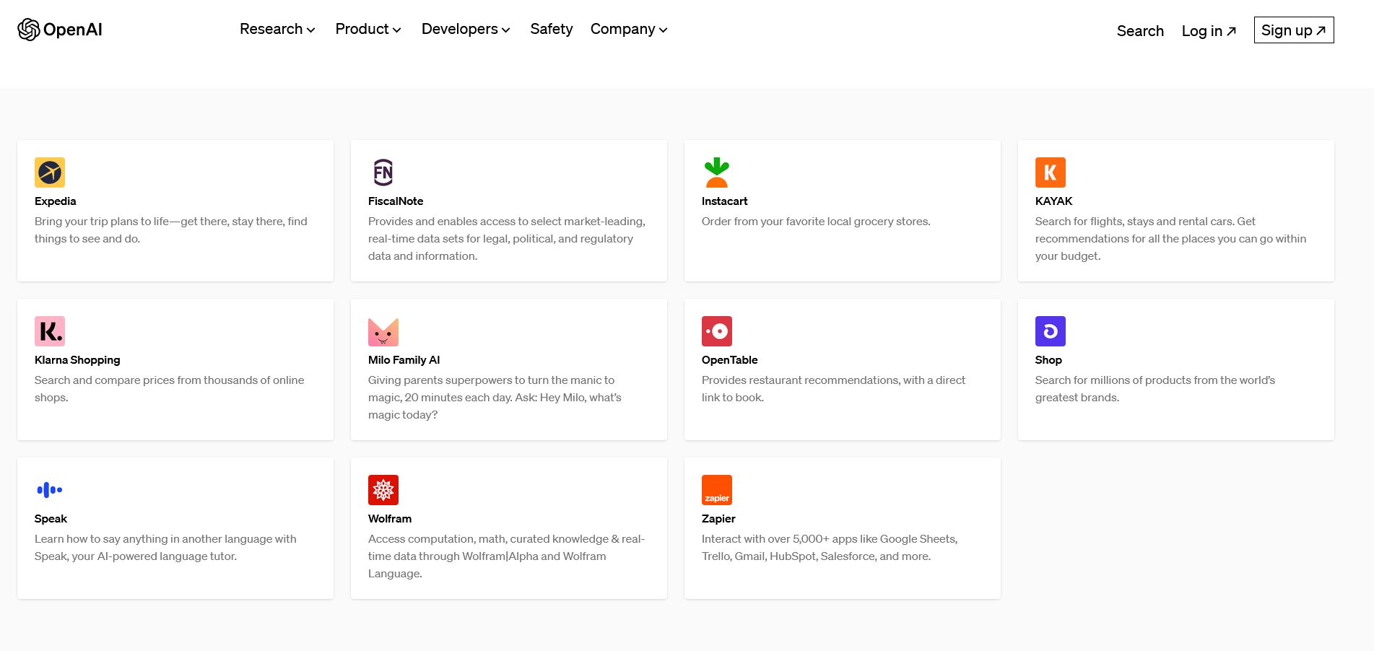Click Shop's millions of products description
Image resolution: width=1374 pixels, height=669 pixels.
(x=1155, y=389)
